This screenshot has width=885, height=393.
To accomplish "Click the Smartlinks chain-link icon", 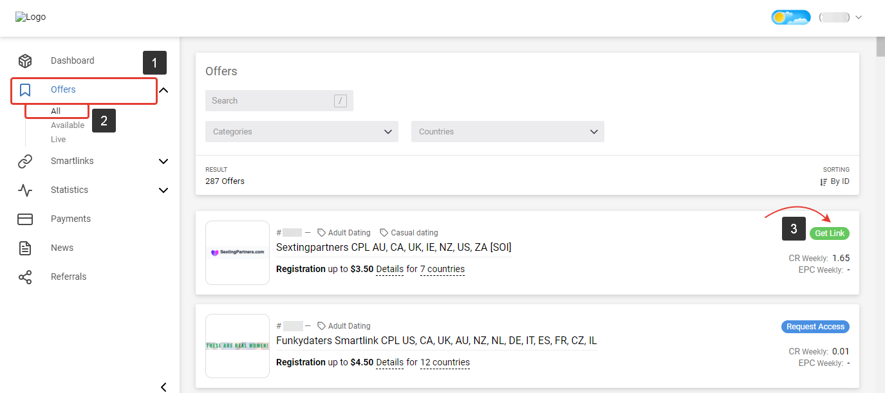I will click(24, 161).
